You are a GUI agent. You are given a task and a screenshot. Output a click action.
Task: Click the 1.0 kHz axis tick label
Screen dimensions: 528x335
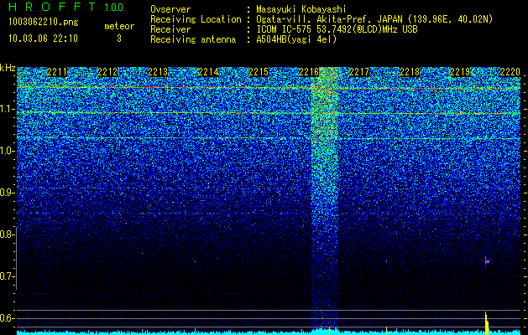point(7,152)
